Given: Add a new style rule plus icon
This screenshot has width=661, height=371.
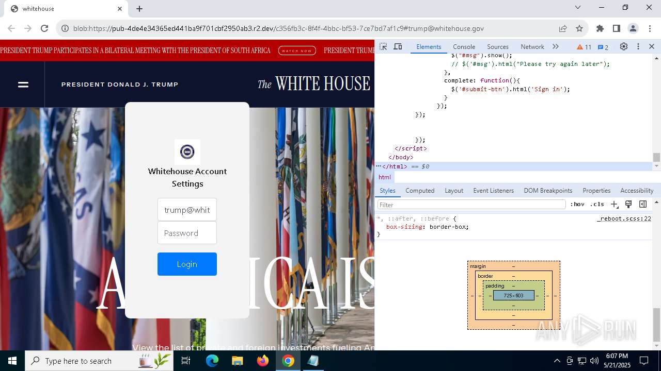Looking at the screenshot, I should pyautogui.click(x=614, y=204).
